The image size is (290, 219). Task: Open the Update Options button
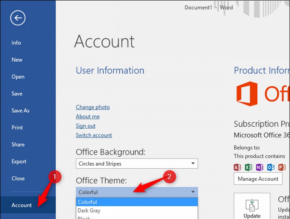pos(252,206)
